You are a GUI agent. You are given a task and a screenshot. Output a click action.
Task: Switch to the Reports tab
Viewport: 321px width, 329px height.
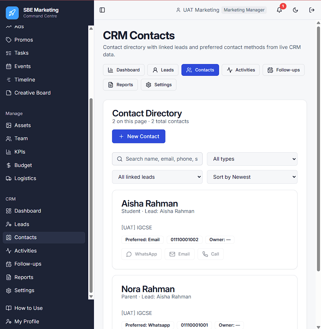click(120, 85)
